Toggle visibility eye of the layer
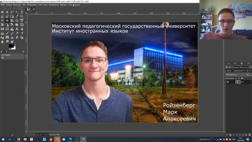Image resolution: width=252 pixels, height=142 pixels. (x=228, y=82)
